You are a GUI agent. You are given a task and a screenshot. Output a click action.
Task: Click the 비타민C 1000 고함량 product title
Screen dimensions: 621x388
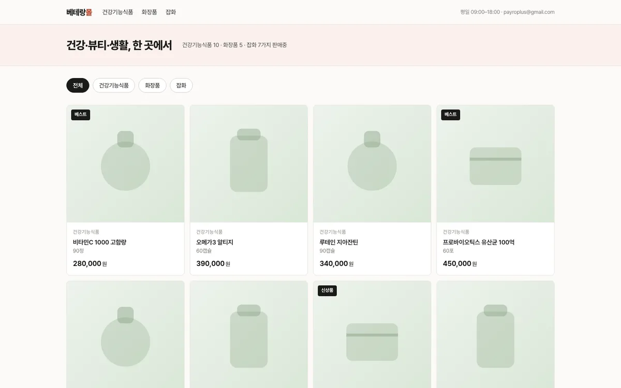click(x=99, y=242)
